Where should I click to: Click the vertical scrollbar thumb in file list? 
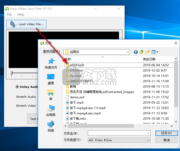click(176, 84)
